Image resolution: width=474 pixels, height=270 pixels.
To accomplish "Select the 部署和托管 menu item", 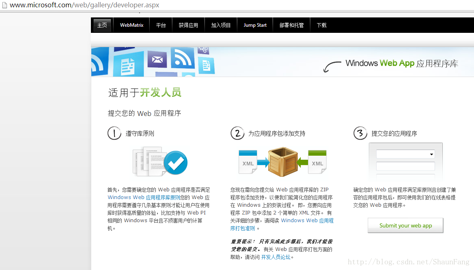I will point(291,25).
